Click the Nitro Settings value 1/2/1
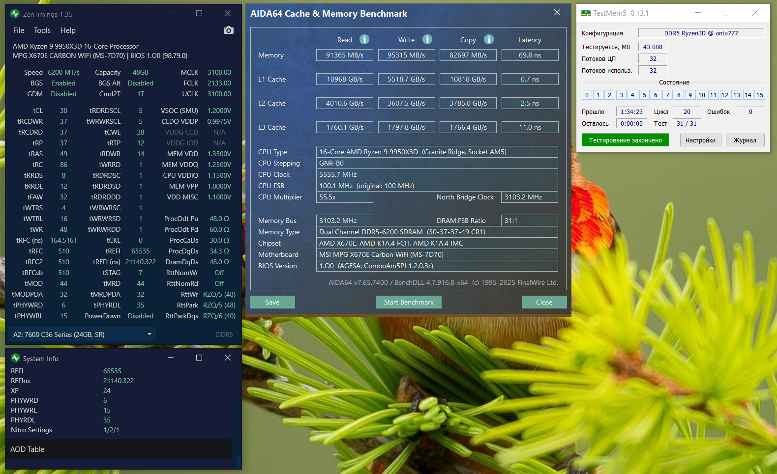 [111, 430]
